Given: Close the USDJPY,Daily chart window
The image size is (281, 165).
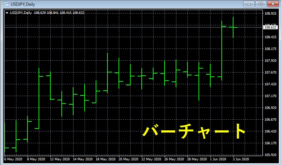Looking at the screenshot, I should [x=273, y=4].
